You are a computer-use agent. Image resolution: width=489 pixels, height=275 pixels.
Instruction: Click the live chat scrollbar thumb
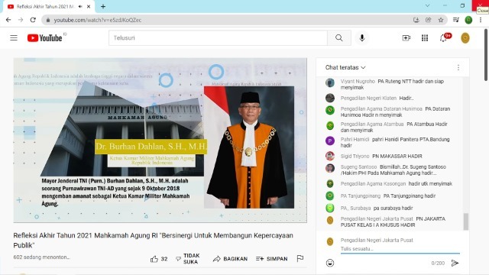465,222
